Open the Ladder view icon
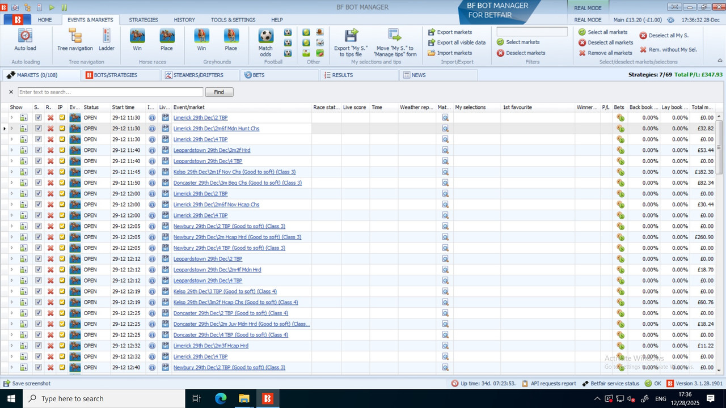 click(107, 40)
